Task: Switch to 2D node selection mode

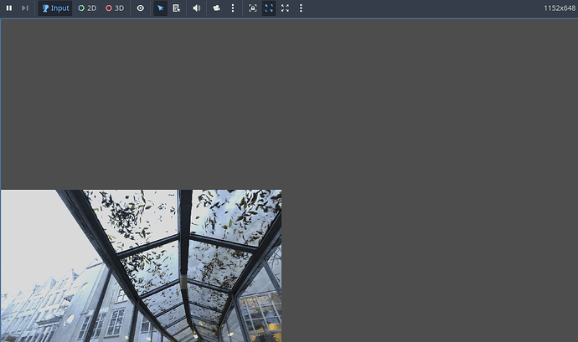Action: [87, 8]
